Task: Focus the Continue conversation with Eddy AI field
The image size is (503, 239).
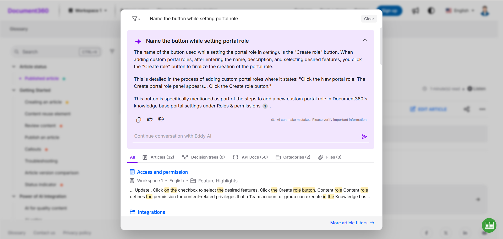Action: click(x=246, y=136)
